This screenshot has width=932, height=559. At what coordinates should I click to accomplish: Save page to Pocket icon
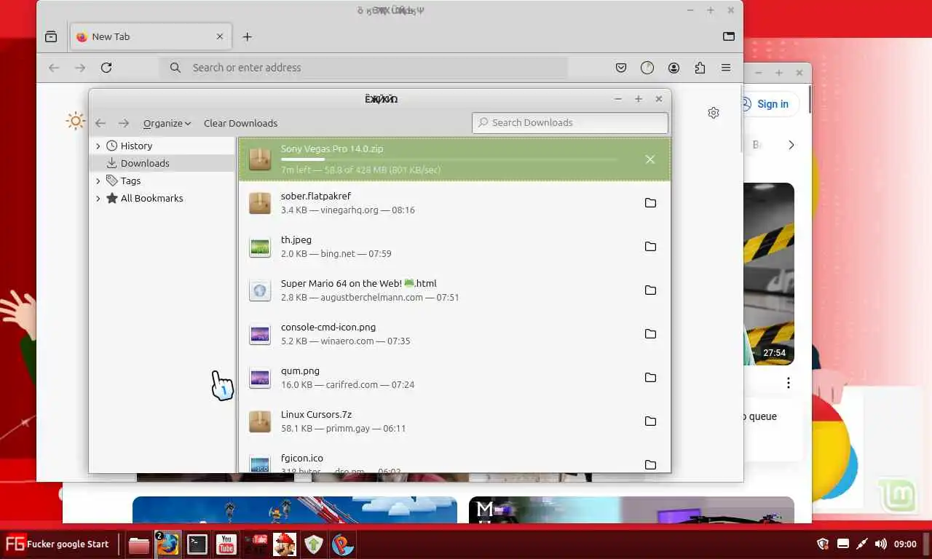621,68
